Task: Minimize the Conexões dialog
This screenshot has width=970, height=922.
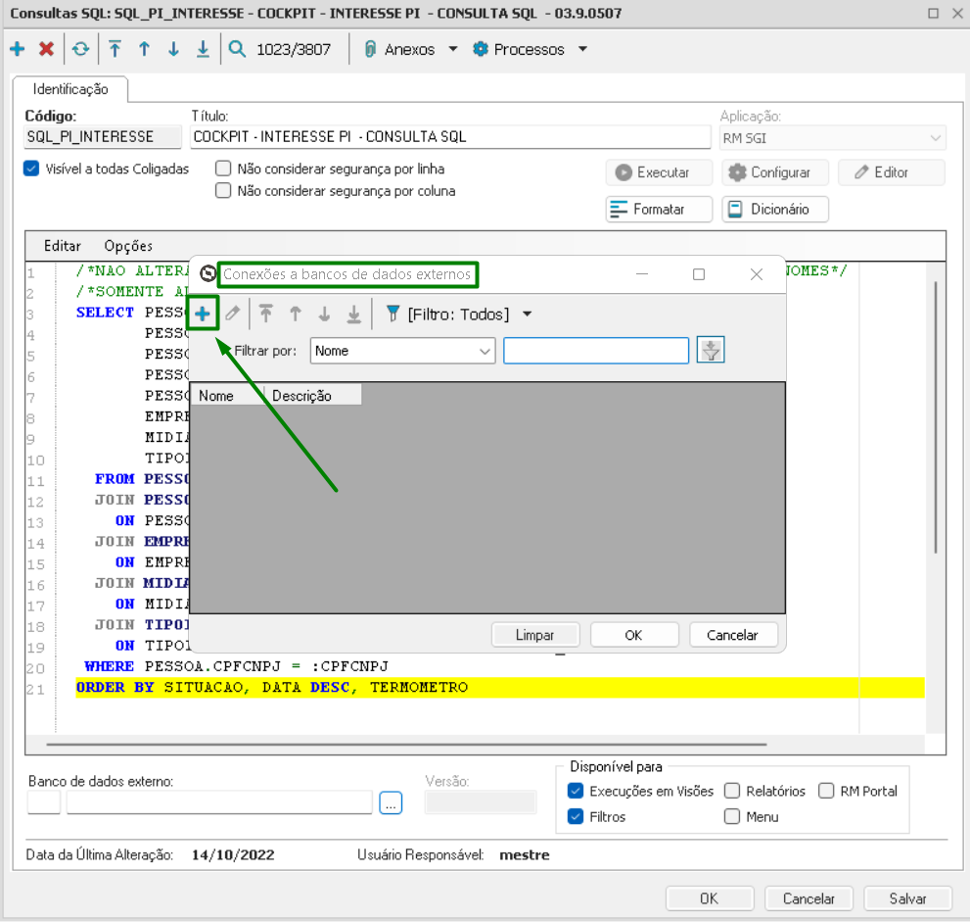Action: [x=642, y=274]
